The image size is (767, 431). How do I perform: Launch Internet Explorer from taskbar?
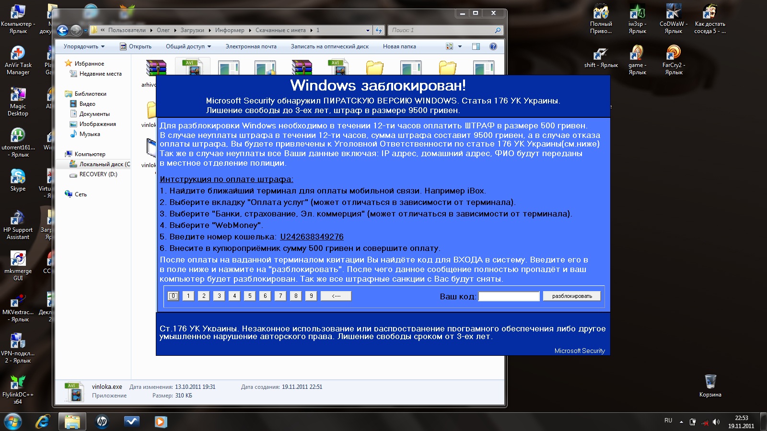[43, 421]
